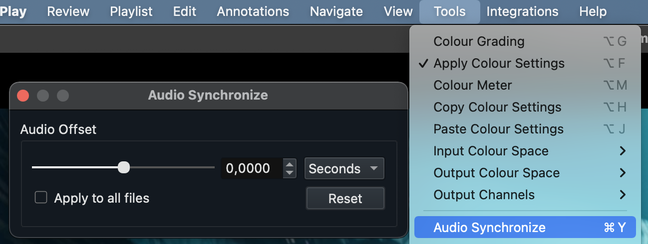This screenshot has height=244, width=648.
Task: Click the audio offset value field
Action: pos(252,168)
